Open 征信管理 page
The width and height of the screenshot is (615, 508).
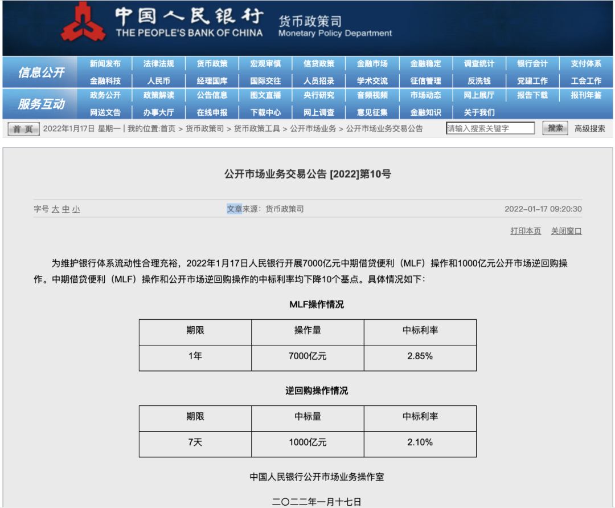click(x=425, y=81)
